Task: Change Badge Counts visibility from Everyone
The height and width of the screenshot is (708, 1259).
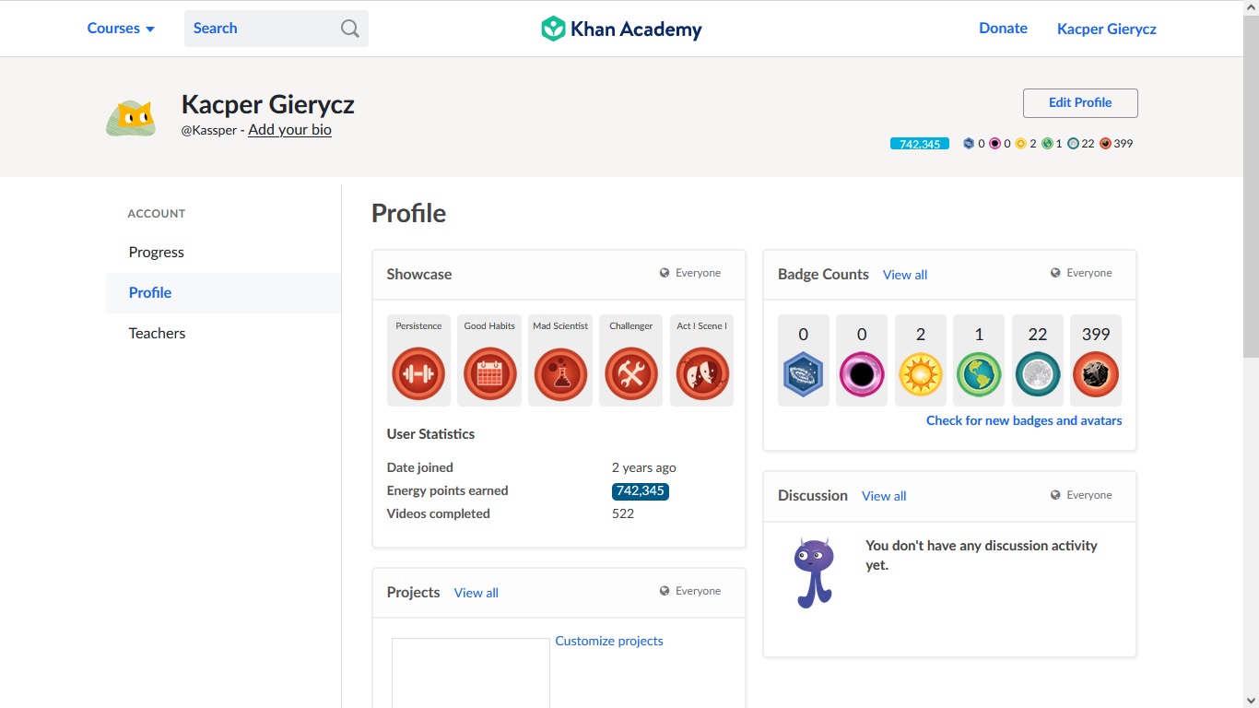Action: tap(1081, 273)
